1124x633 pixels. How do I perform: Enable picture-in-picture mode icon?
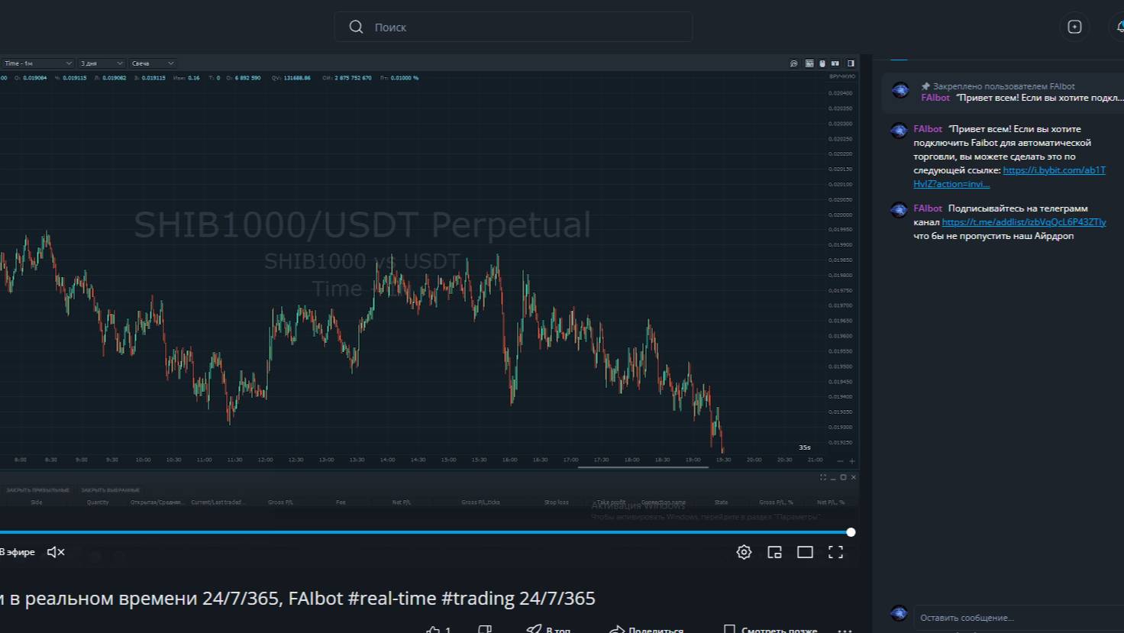774,552
